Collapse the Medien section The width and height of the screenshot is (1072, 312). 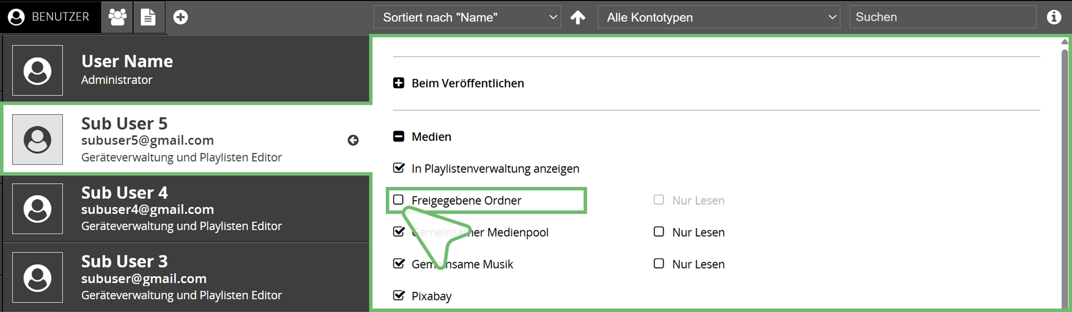tap(399, 137)
